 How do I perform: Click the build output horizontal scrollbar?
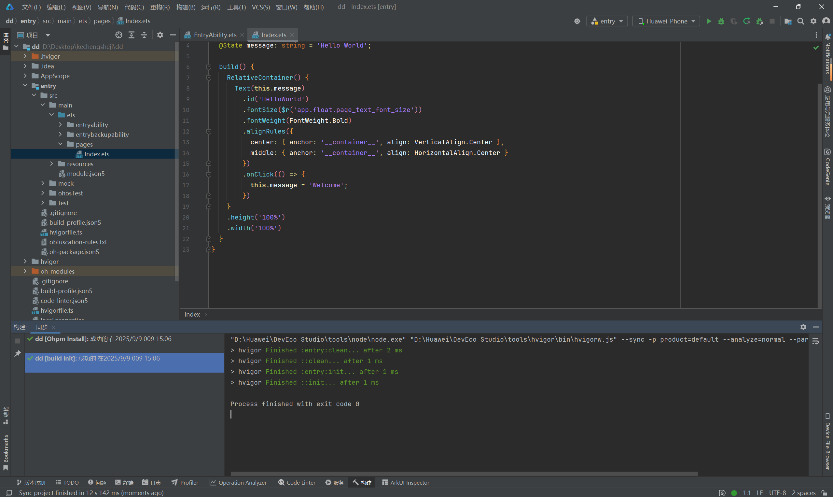click(x=464, y=474)
